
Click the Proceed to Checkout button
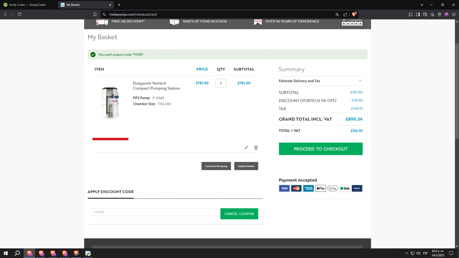tap(320, 149)
